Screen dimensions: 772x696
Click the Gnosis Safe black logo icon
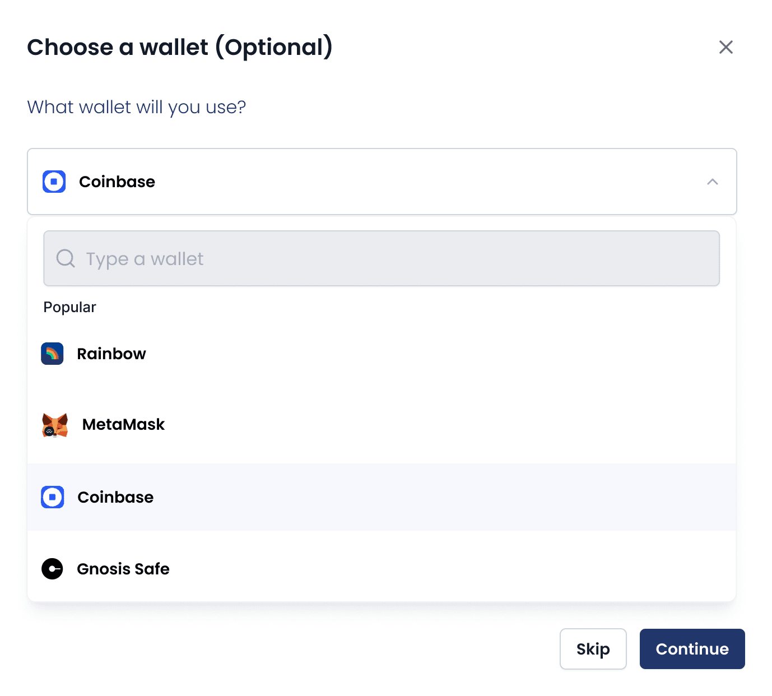click(x=53, y=569)
